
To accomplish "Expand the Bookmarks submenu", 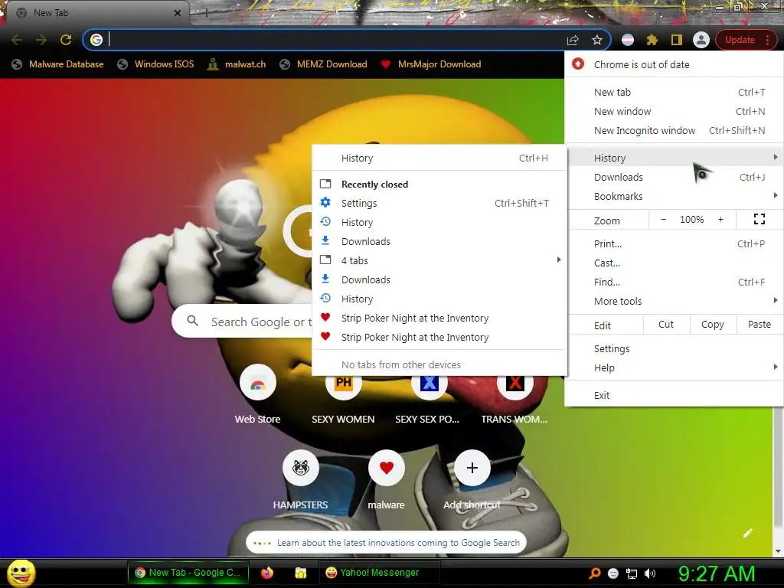I will pyautogui.click(x=674, y=197).
